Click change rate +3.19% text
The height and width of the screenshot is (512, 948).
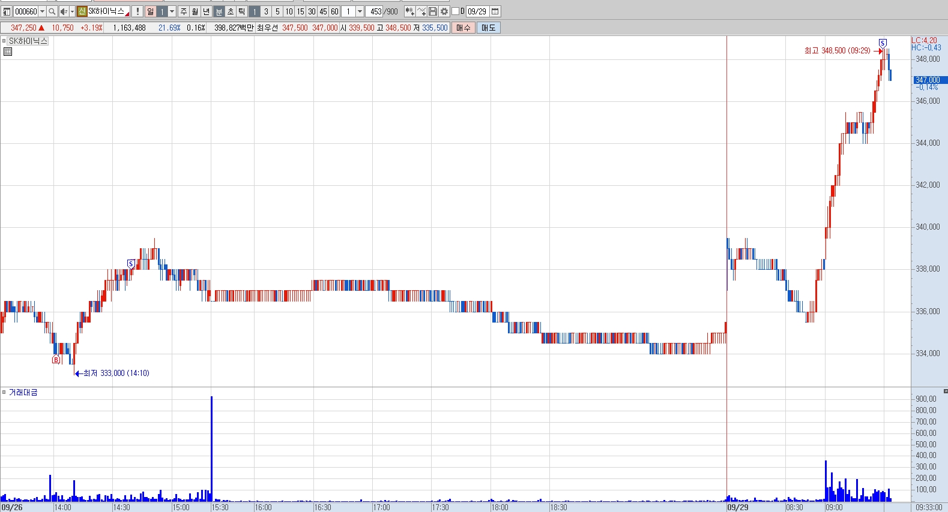91,28
